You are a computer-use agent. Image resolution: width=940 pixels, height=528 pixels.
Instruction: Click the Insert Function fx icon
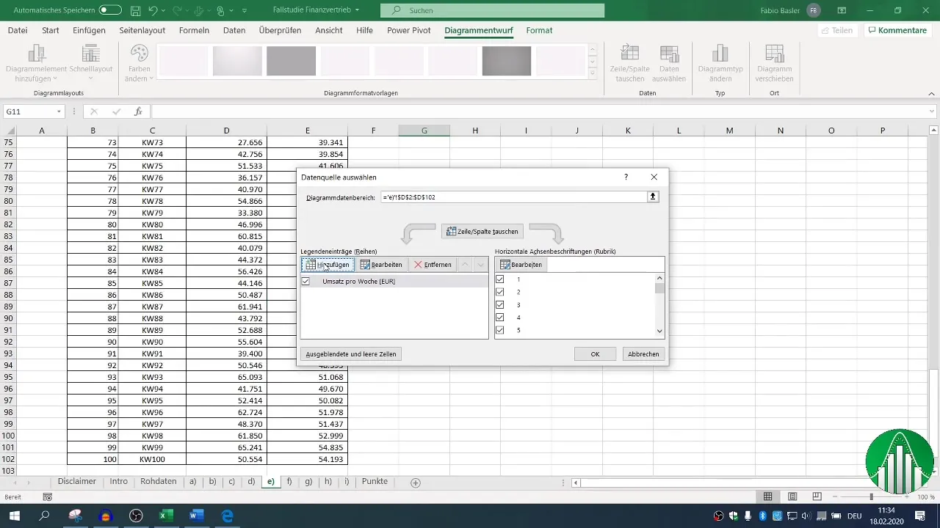(138, 111)
